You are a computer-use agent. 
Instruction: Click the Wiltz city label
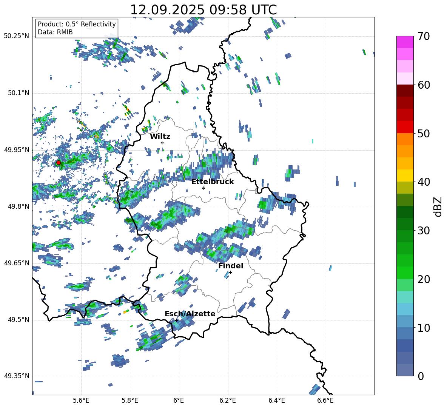(160, 137)
